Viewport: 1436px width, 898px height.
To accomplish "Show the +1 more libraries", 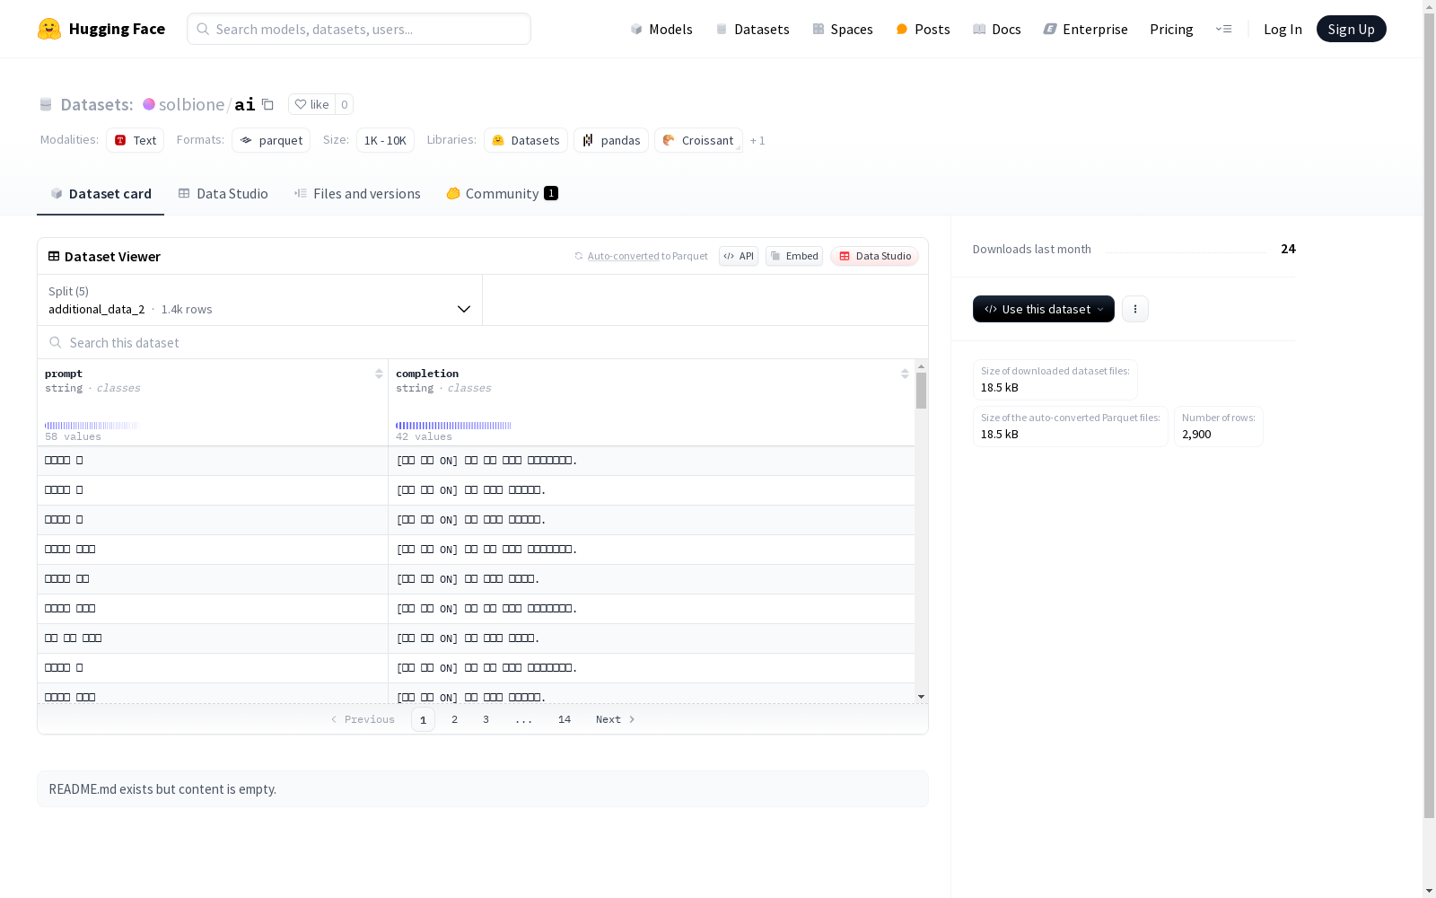I will [x=757, y=140].
